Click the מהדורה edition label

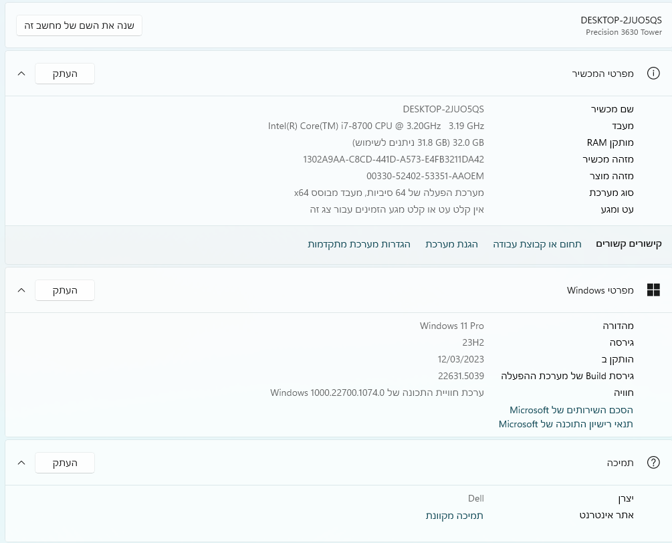(618, 326)
